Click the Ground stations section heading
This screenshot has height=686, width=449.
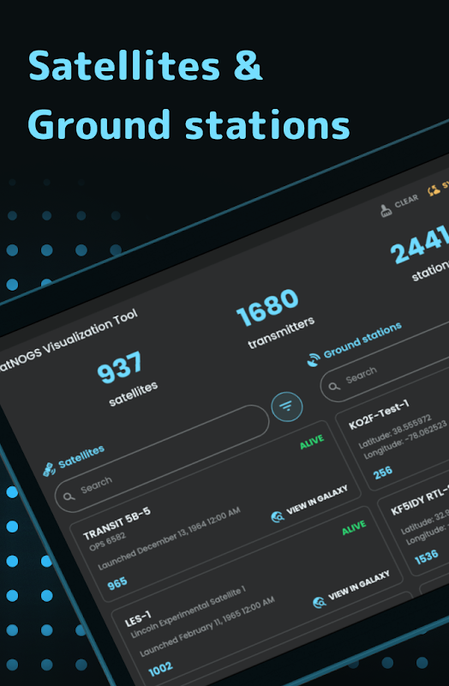[362, 340]
